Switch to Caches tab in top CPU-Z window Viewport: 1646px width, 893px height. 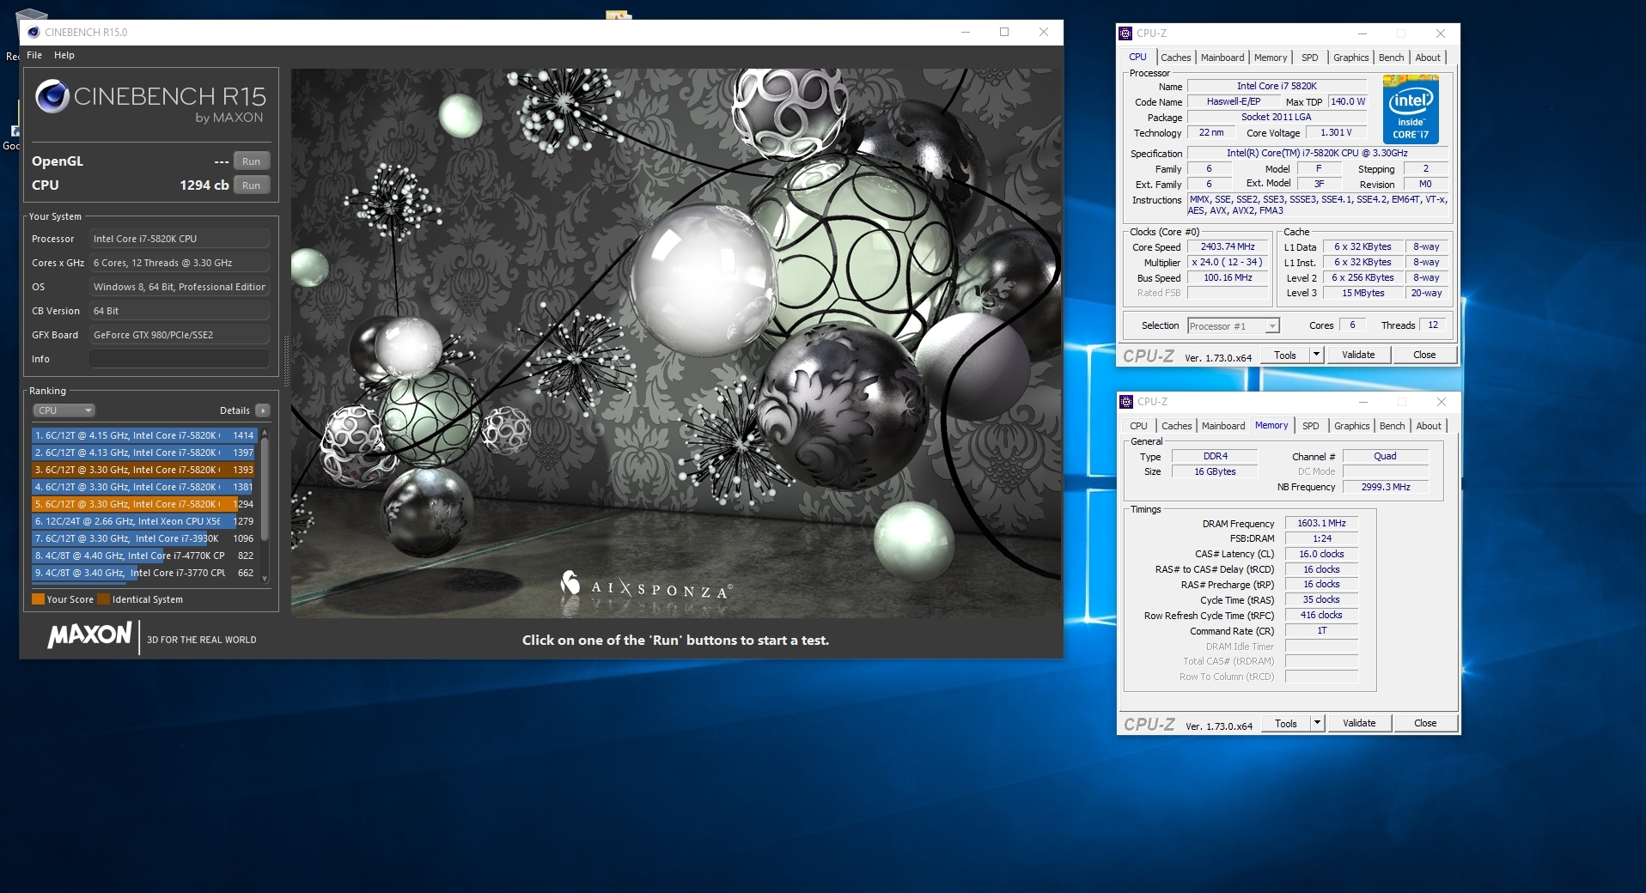(x=1175, y=58)
